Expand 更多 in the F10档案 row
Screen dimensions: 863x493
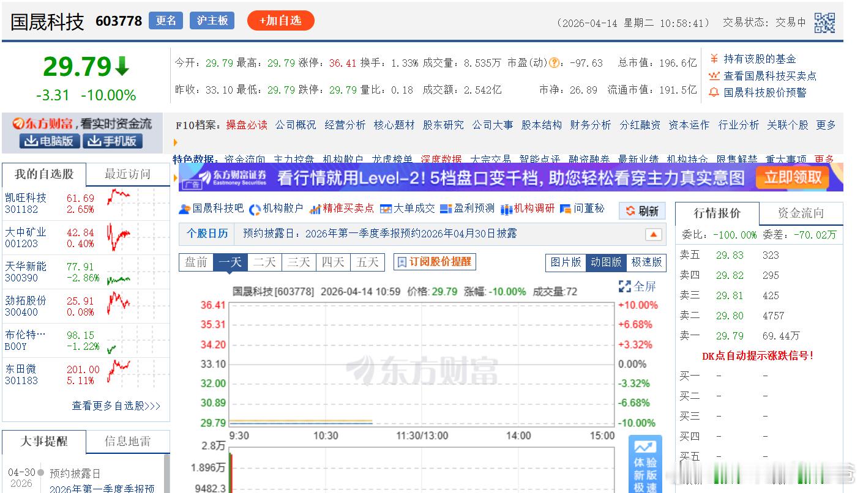826,125
